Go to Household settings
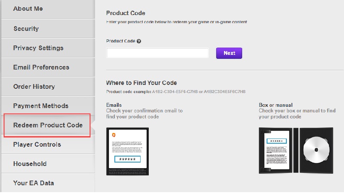Viewport: 344px width, 193px height. click(x=30, y=164)
